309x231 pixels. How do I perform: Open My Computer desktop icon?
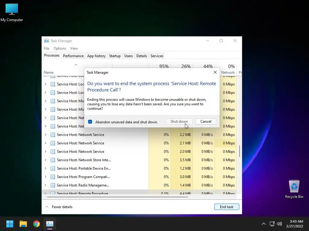[x=12, y=13]
